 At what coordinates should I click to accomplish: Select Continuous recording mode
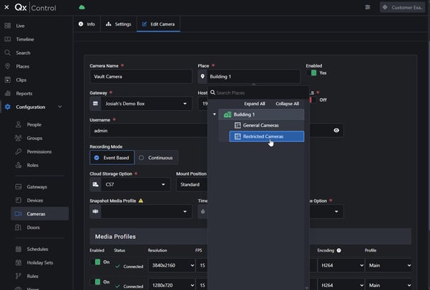tap(156, 158)
